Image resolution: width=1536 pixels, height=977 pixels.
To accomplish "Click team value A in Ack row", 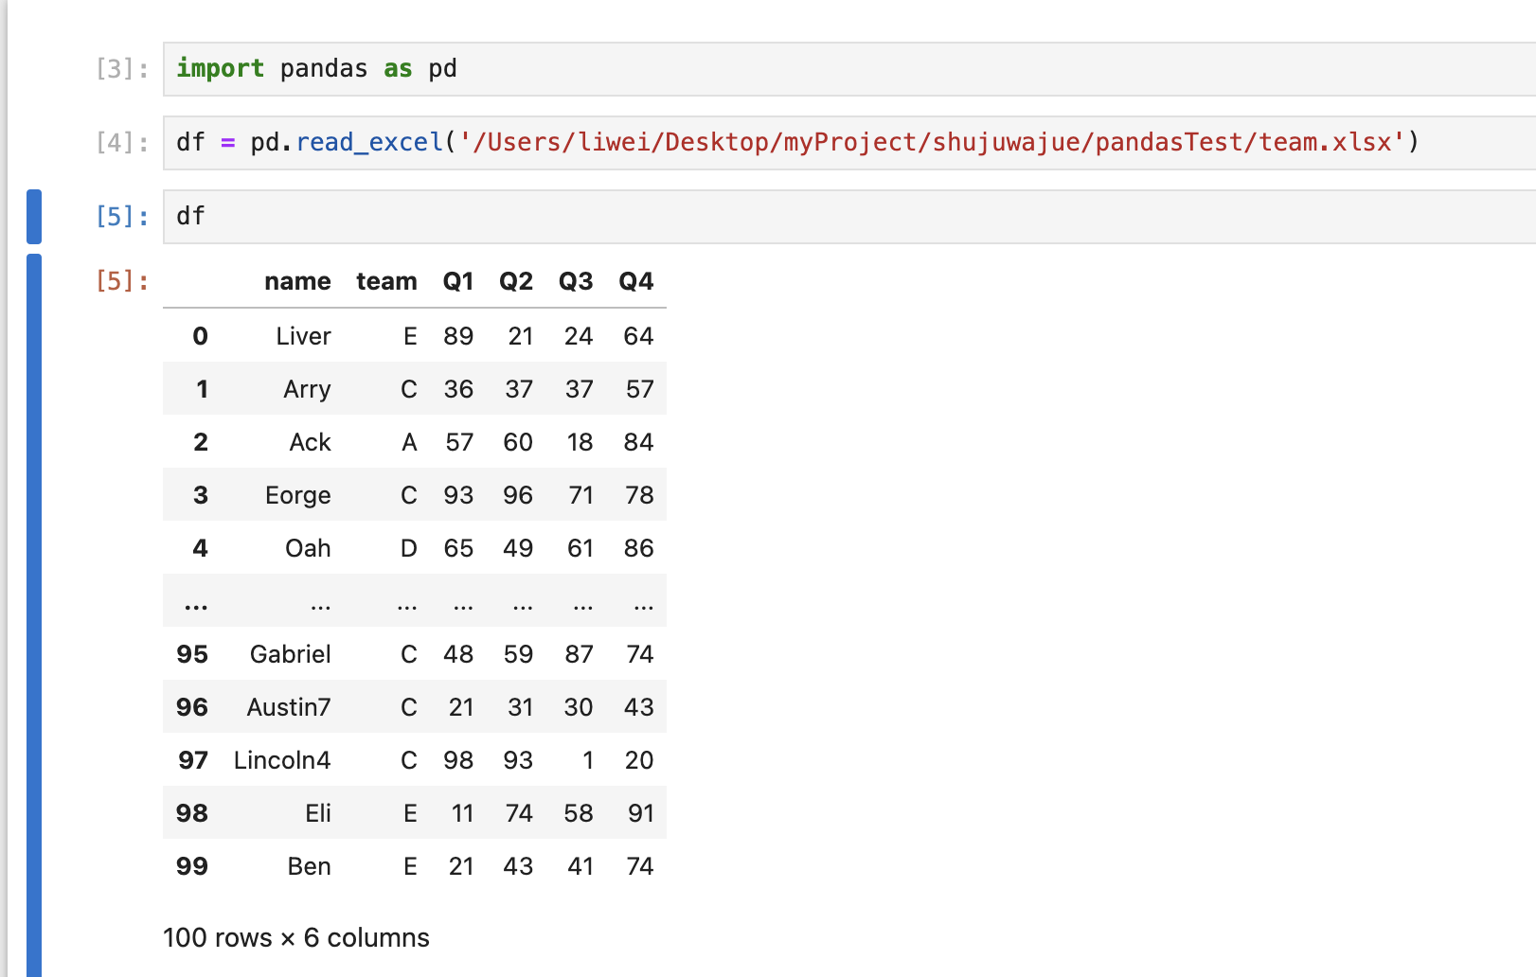I will tap(409, 442).
